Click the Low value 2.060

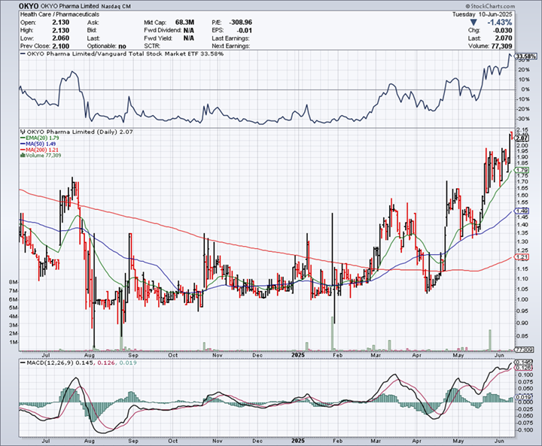[x=61, y=38]
